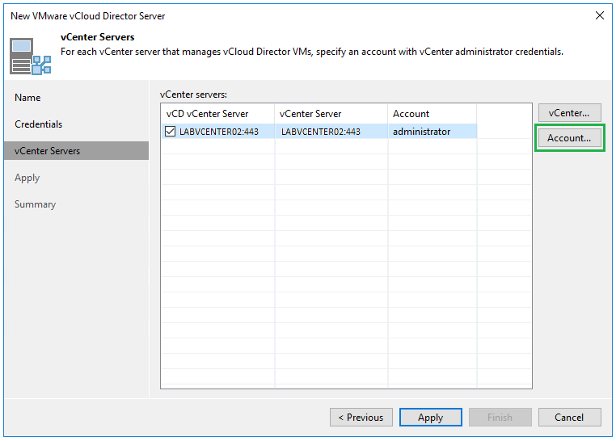Open the Account... button
The width and height of the screenshot is (616, 441).
pos(569,138)
